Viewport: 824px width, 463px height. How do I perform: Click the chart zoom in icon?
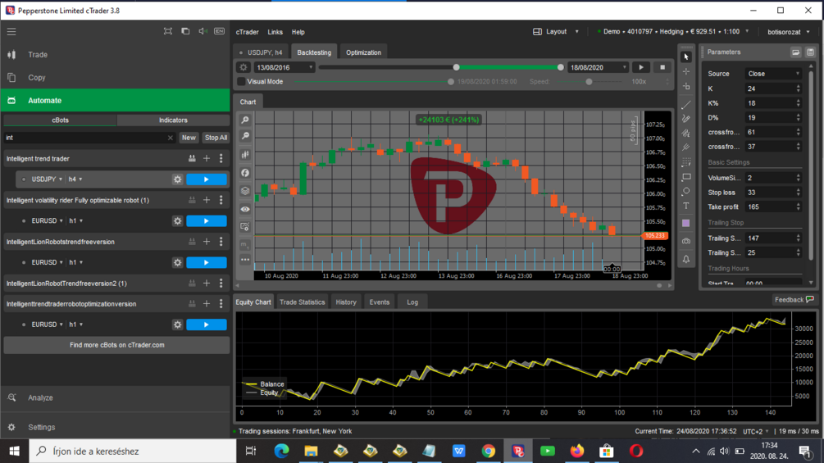245,120
